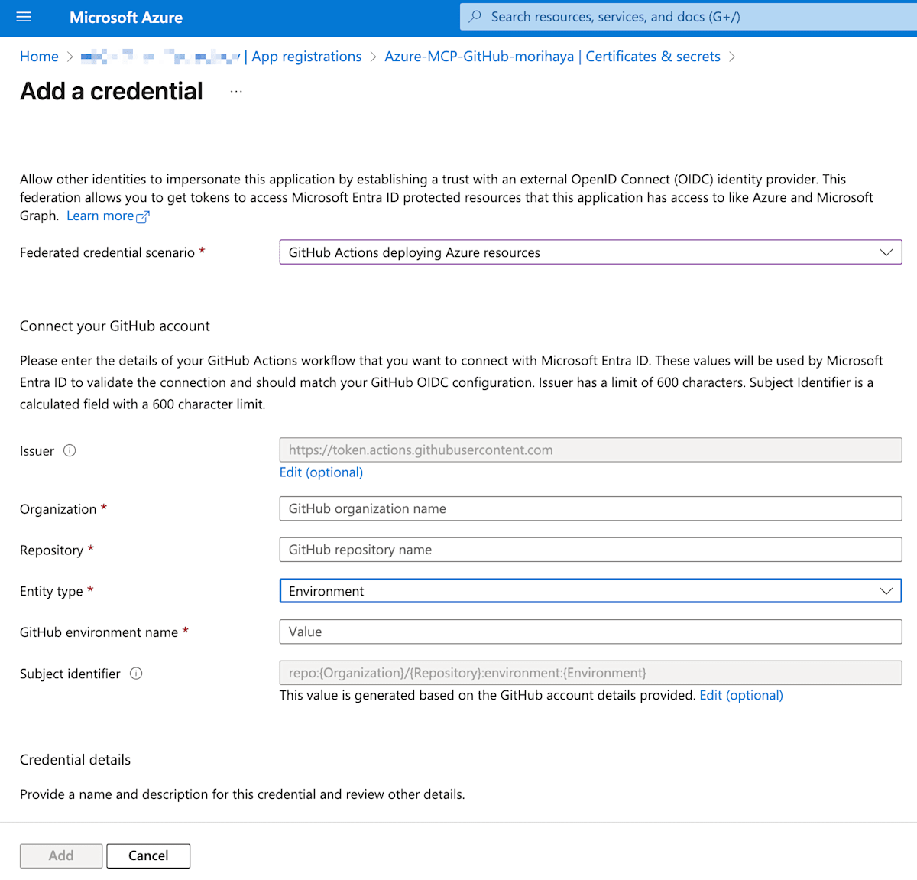Open the hamburger portal menu
917x880 pixels.
(x=24, y=17)
